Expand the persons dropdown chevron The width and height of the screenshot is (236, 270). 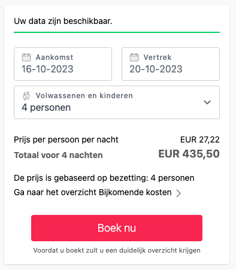coord(207,102)
